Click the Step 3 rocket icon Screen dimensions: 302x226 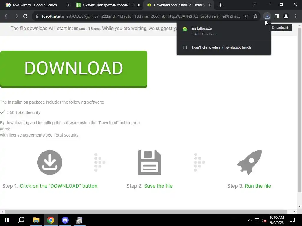click(249, 162)
